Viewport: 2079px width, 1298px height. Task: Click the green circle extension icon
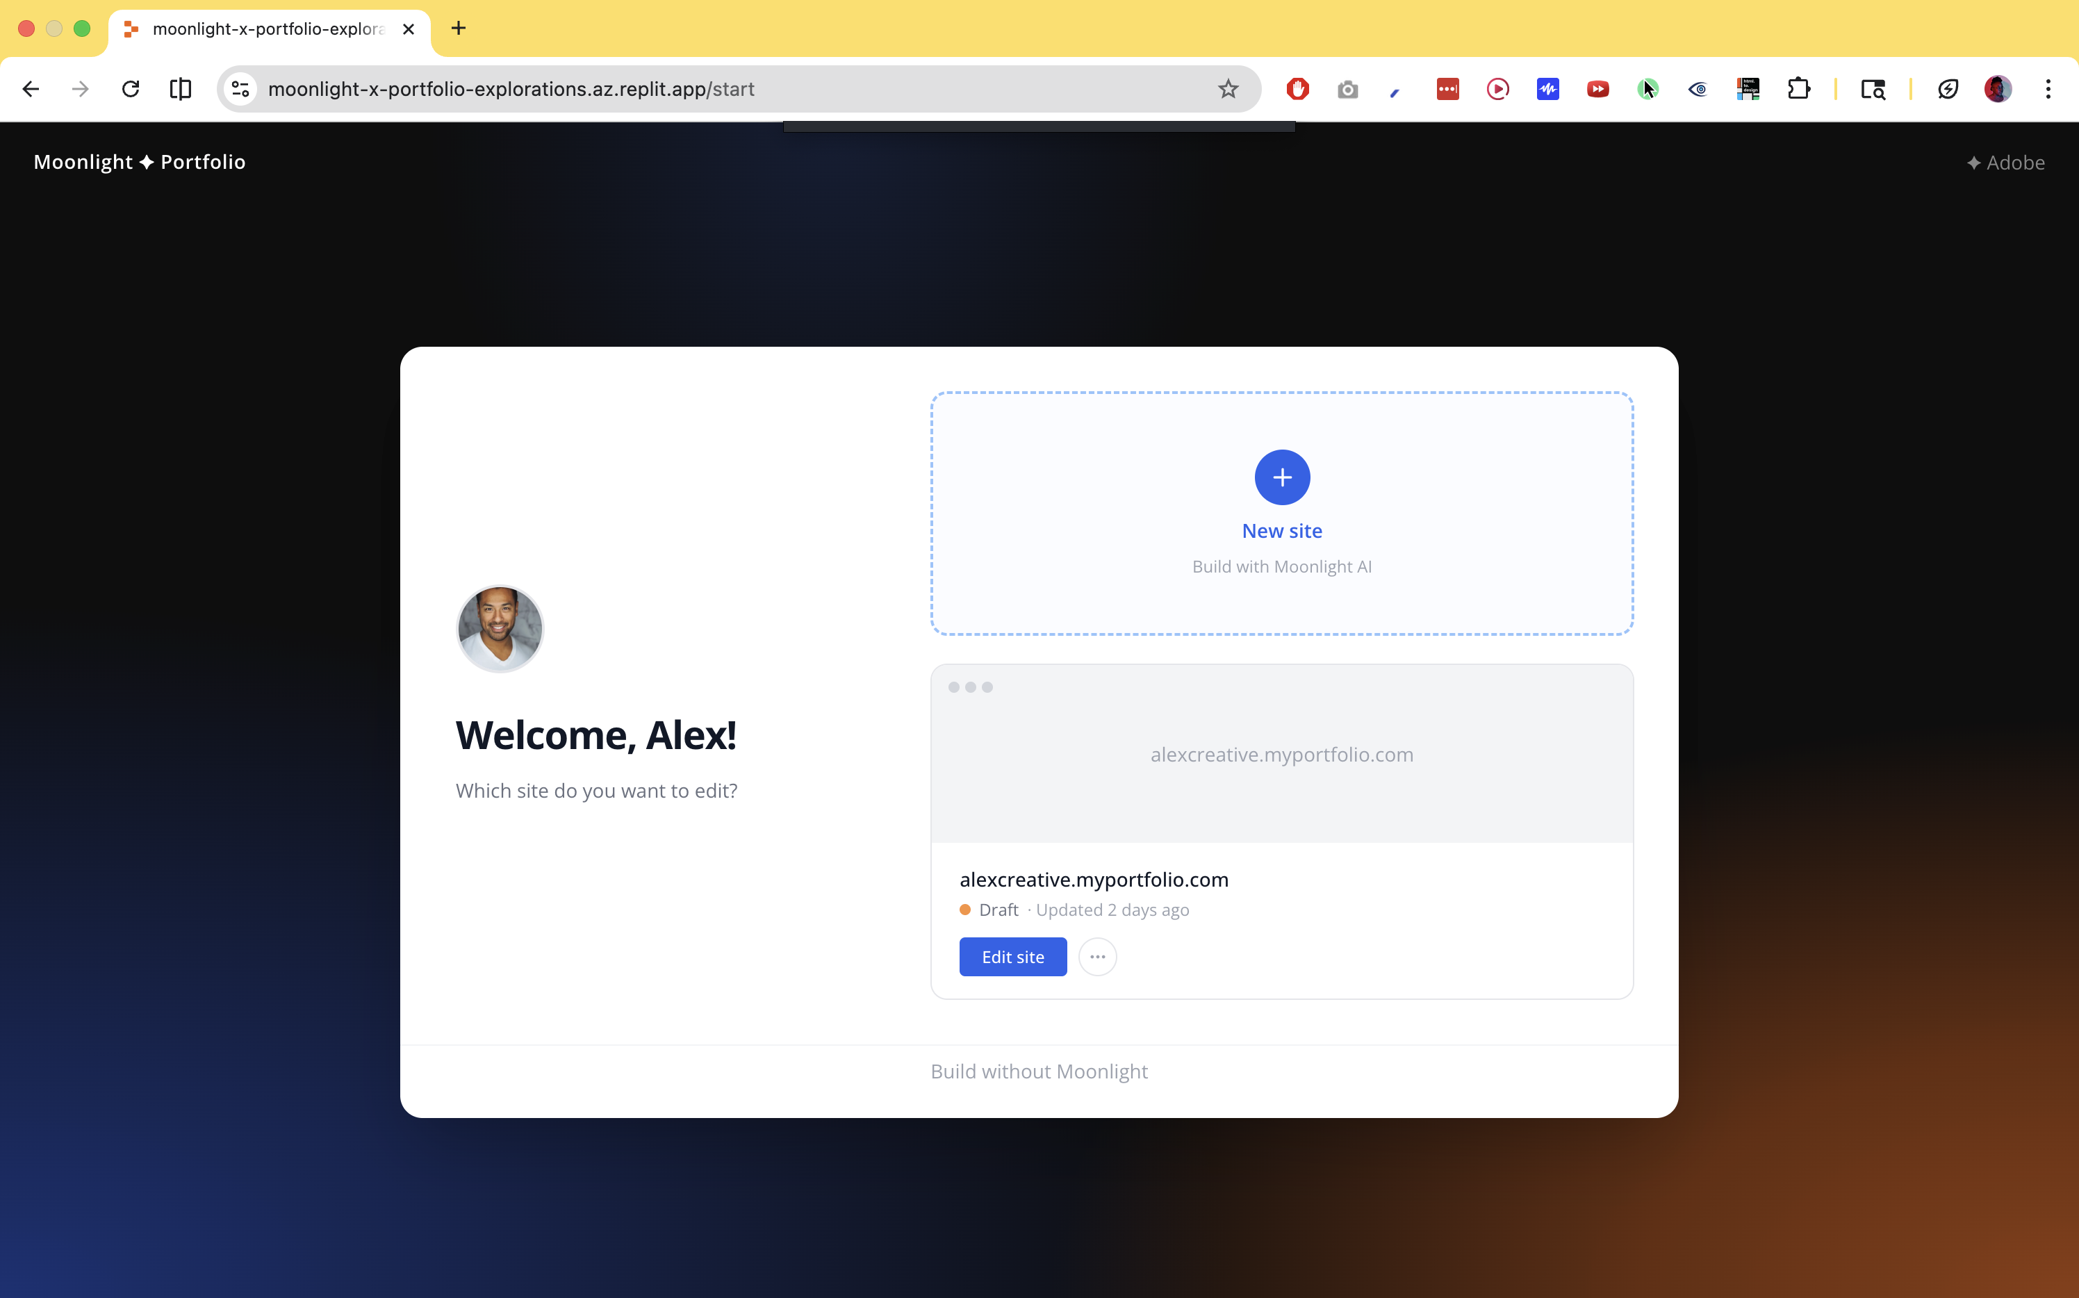point(1647,89)
